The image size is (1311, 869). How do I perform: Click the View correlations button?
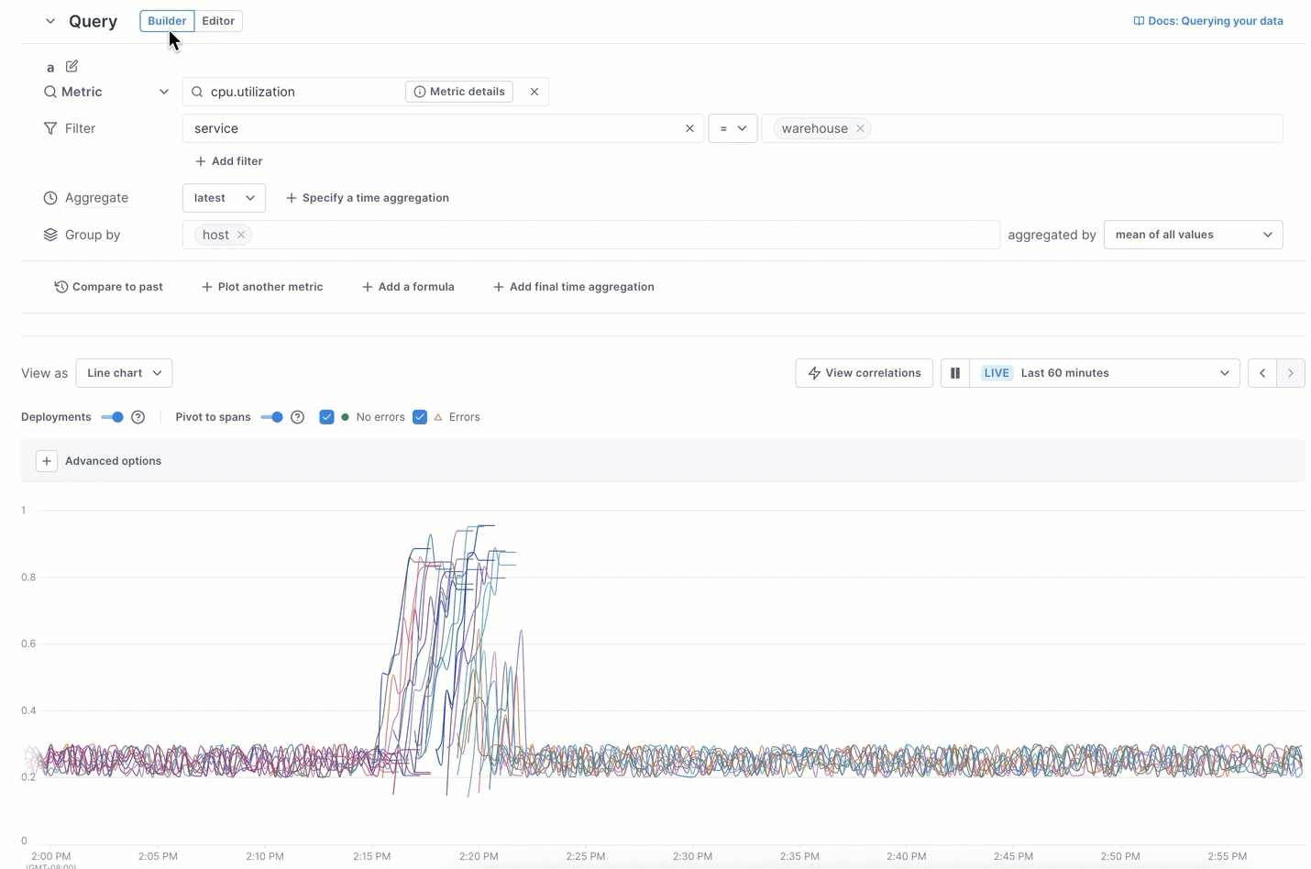pyautogui.click(x=864, y=373)
